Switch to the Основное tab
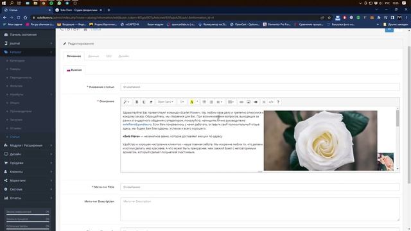Viewport: 411px width, 231px height. pos(74,56)
